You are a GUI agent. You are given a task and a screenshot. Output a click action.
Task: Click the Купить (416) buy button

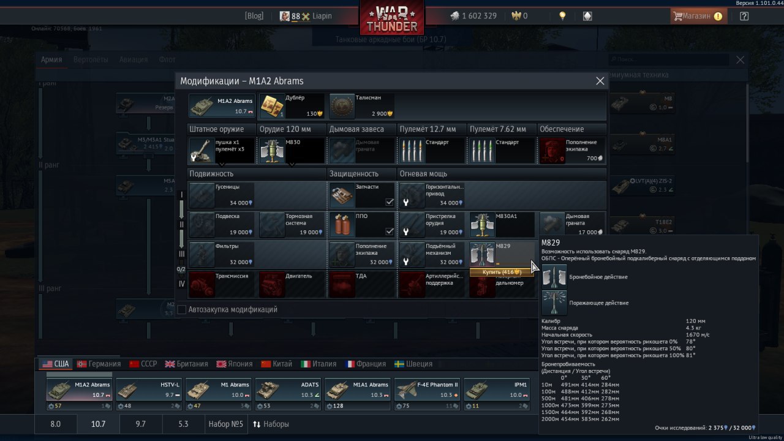(502, 271)
